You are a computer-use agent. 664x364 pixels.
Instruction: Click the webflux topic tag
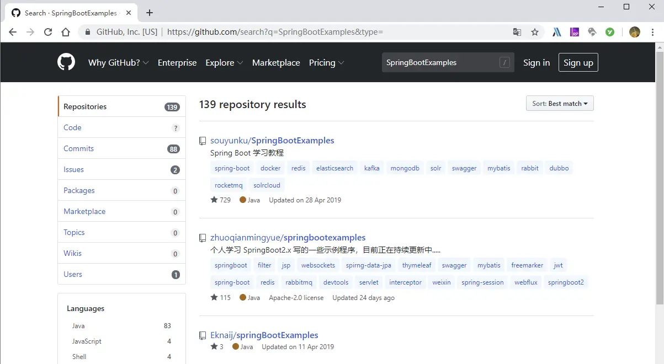point(525,282)
